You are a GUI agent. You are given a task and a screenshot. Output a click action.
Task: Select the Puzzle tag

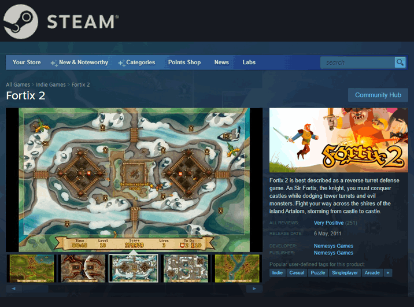pos(318,273)
